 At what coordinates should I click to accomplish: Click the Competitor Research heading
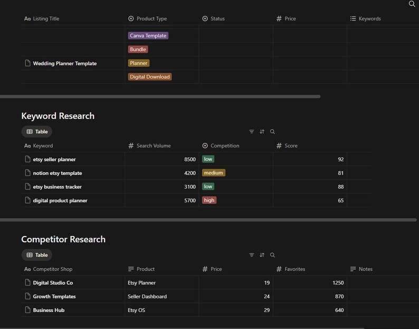[63, 239]
